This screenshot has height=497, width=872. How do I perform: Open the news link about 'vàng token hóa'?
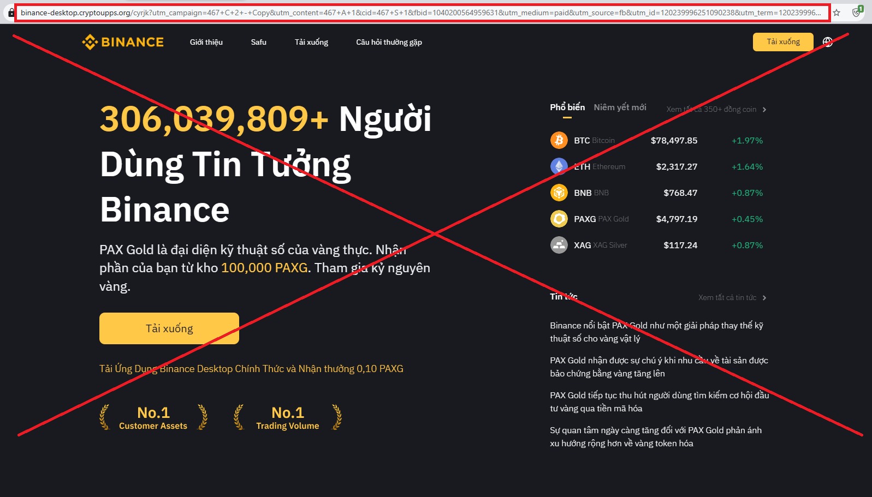pyautogui.click(x=655, y=436)
